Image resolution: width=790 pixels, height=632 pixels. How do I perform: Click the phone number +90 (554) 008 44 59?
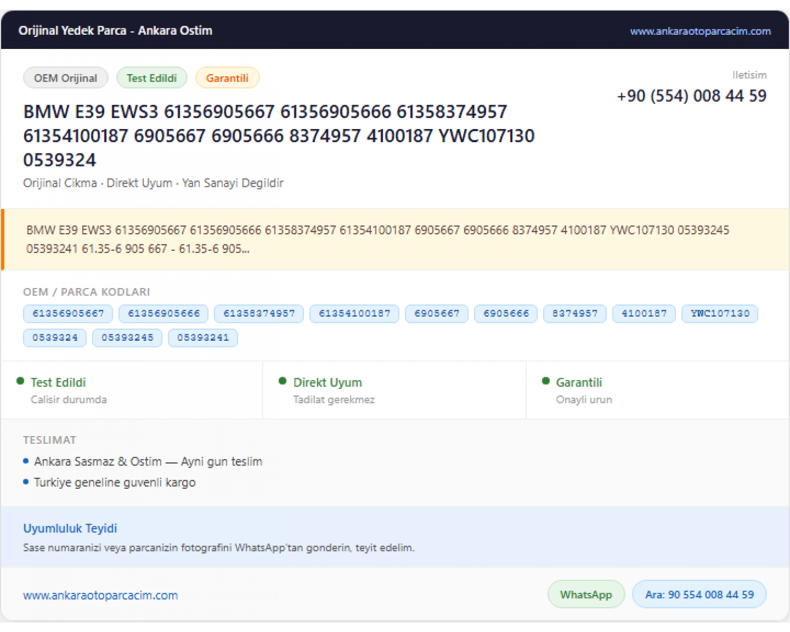(692, 96)
